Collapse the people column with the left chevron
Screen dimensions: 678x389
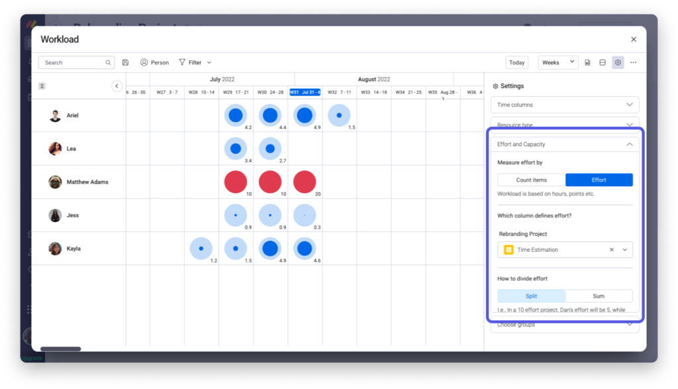(117, 86)
